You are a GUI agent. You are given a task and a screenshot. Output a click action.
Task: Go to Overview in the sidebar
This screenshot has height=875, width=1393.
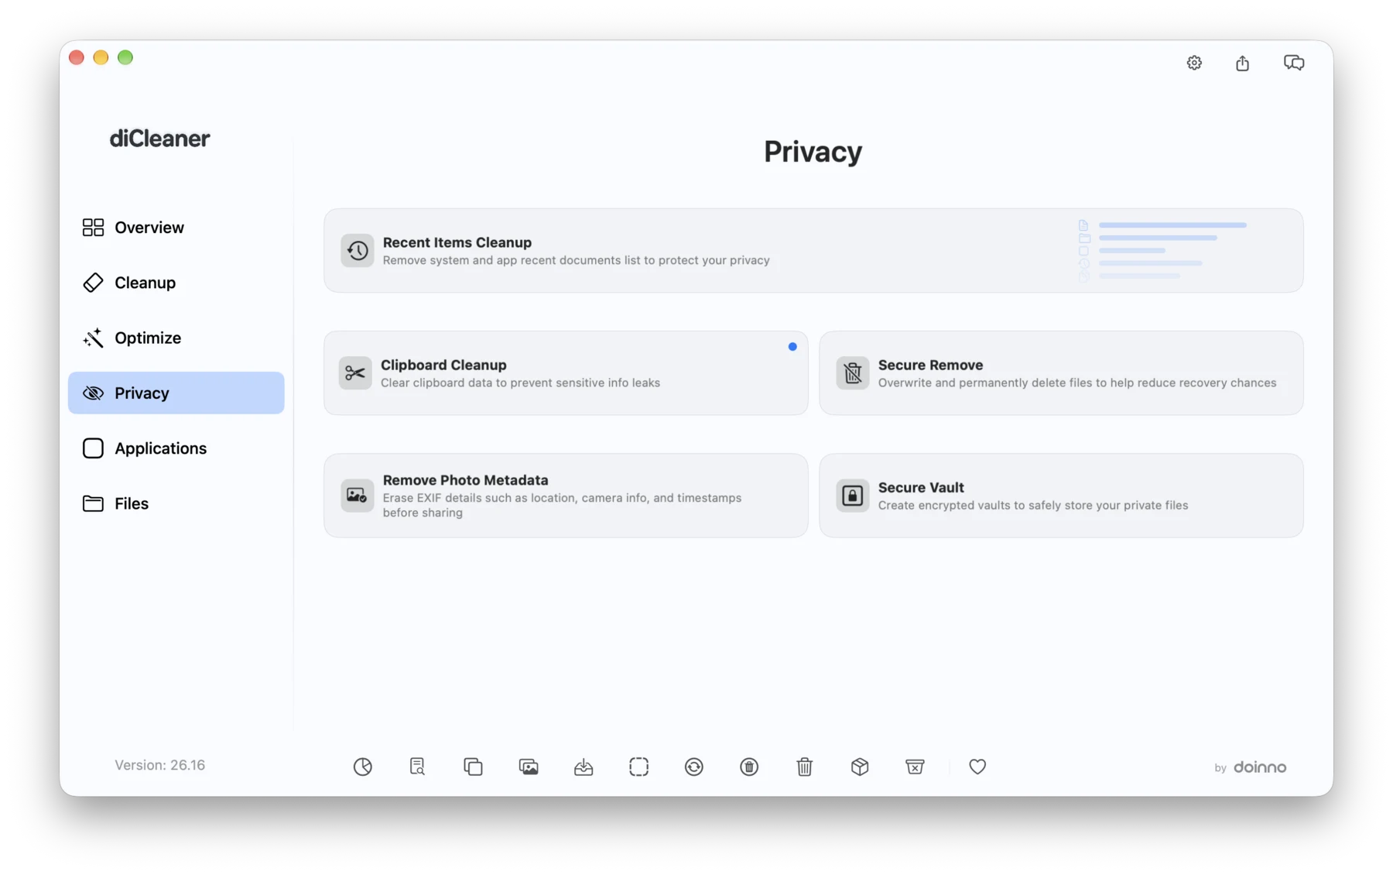(x=176, y=228)
